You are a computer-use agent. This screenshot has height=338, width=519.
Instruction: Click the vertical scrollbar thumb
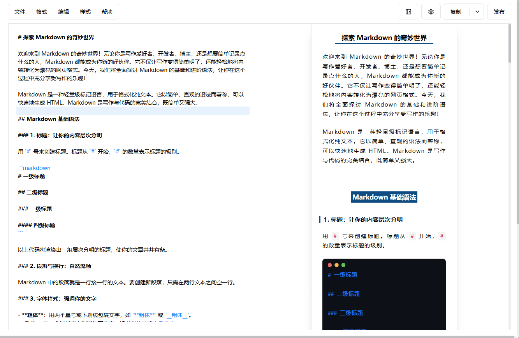[x=510, y=44]
